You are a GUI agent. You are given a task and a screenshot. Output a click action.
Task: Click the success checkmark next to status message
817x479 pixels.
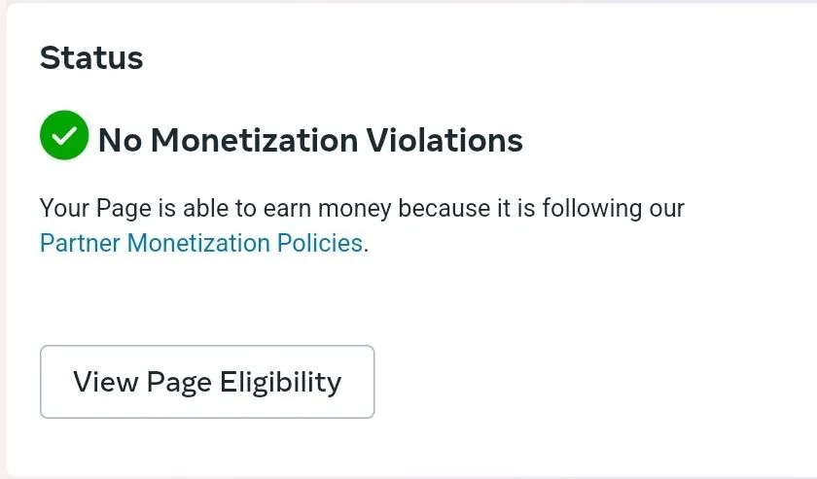[64, 136]
